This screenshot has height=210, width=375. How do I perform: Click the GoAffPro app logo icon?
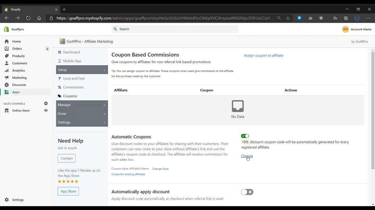62,41
